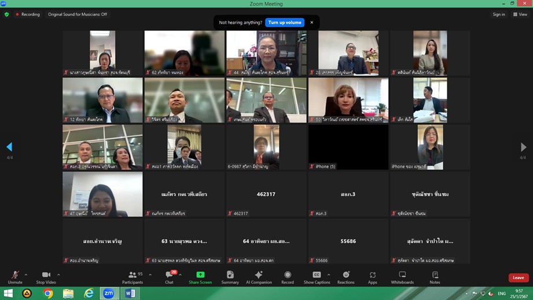This screenshot has width=533, height=300.
Task: Click the red Leave button
Action: pyautogui.click(x=518, y=277)
